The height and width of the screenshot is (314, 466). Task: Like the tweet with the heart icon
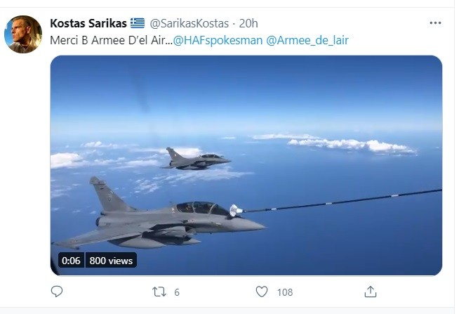(x=261, y=292)
